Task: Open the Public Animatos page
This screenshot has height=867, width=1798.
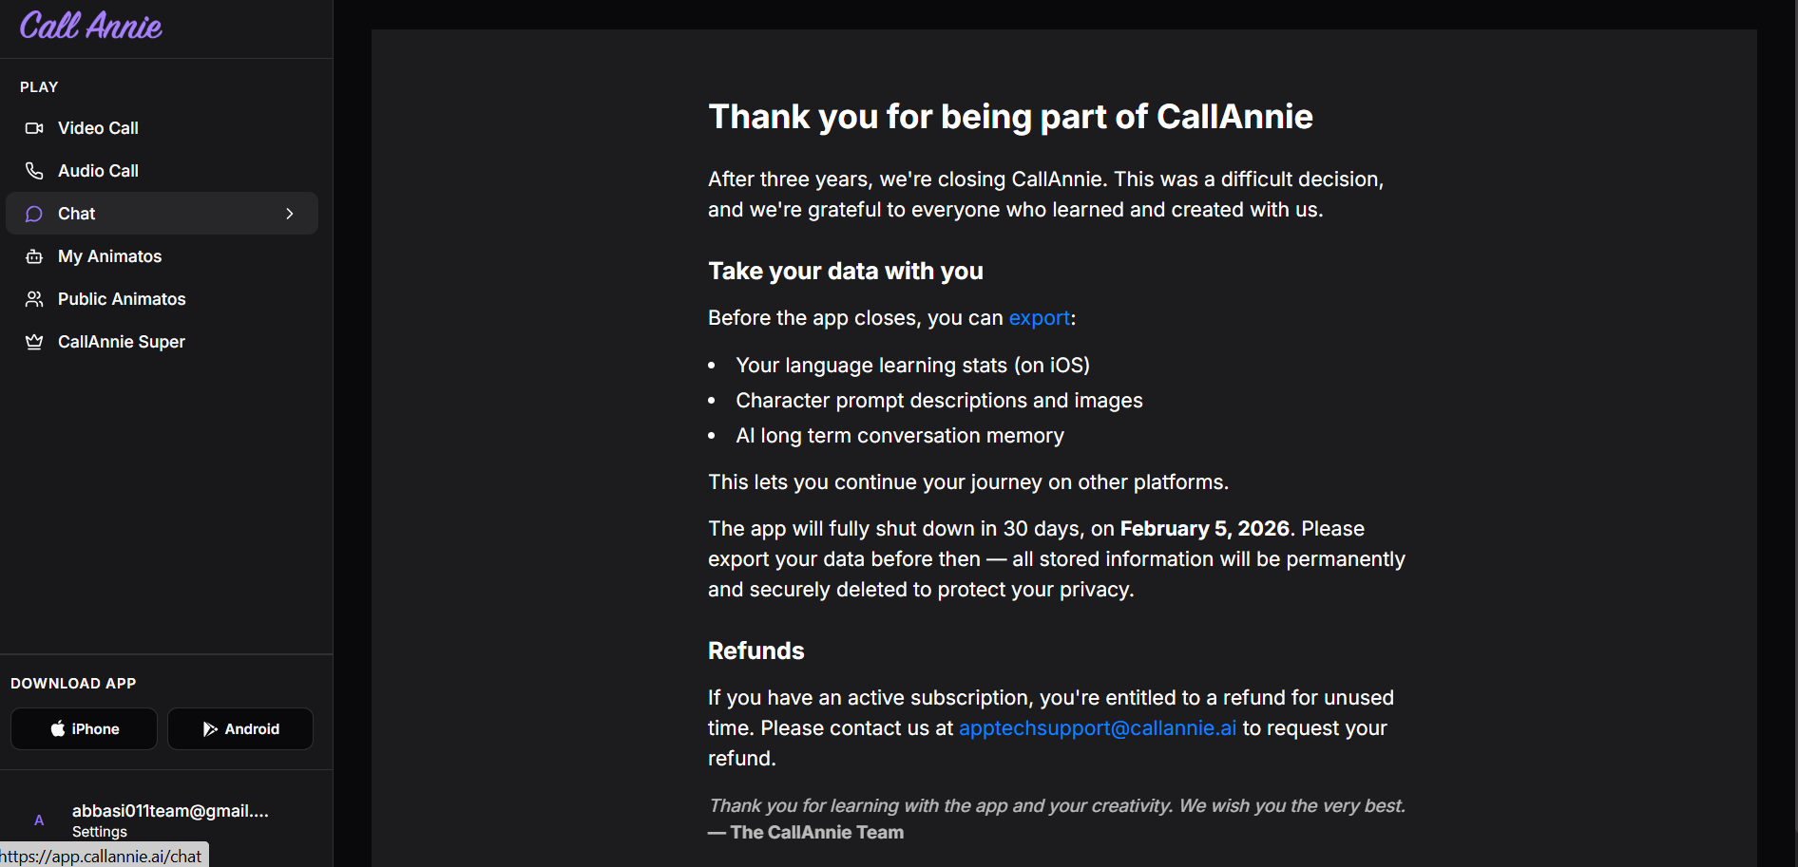Action: (122, 299)
